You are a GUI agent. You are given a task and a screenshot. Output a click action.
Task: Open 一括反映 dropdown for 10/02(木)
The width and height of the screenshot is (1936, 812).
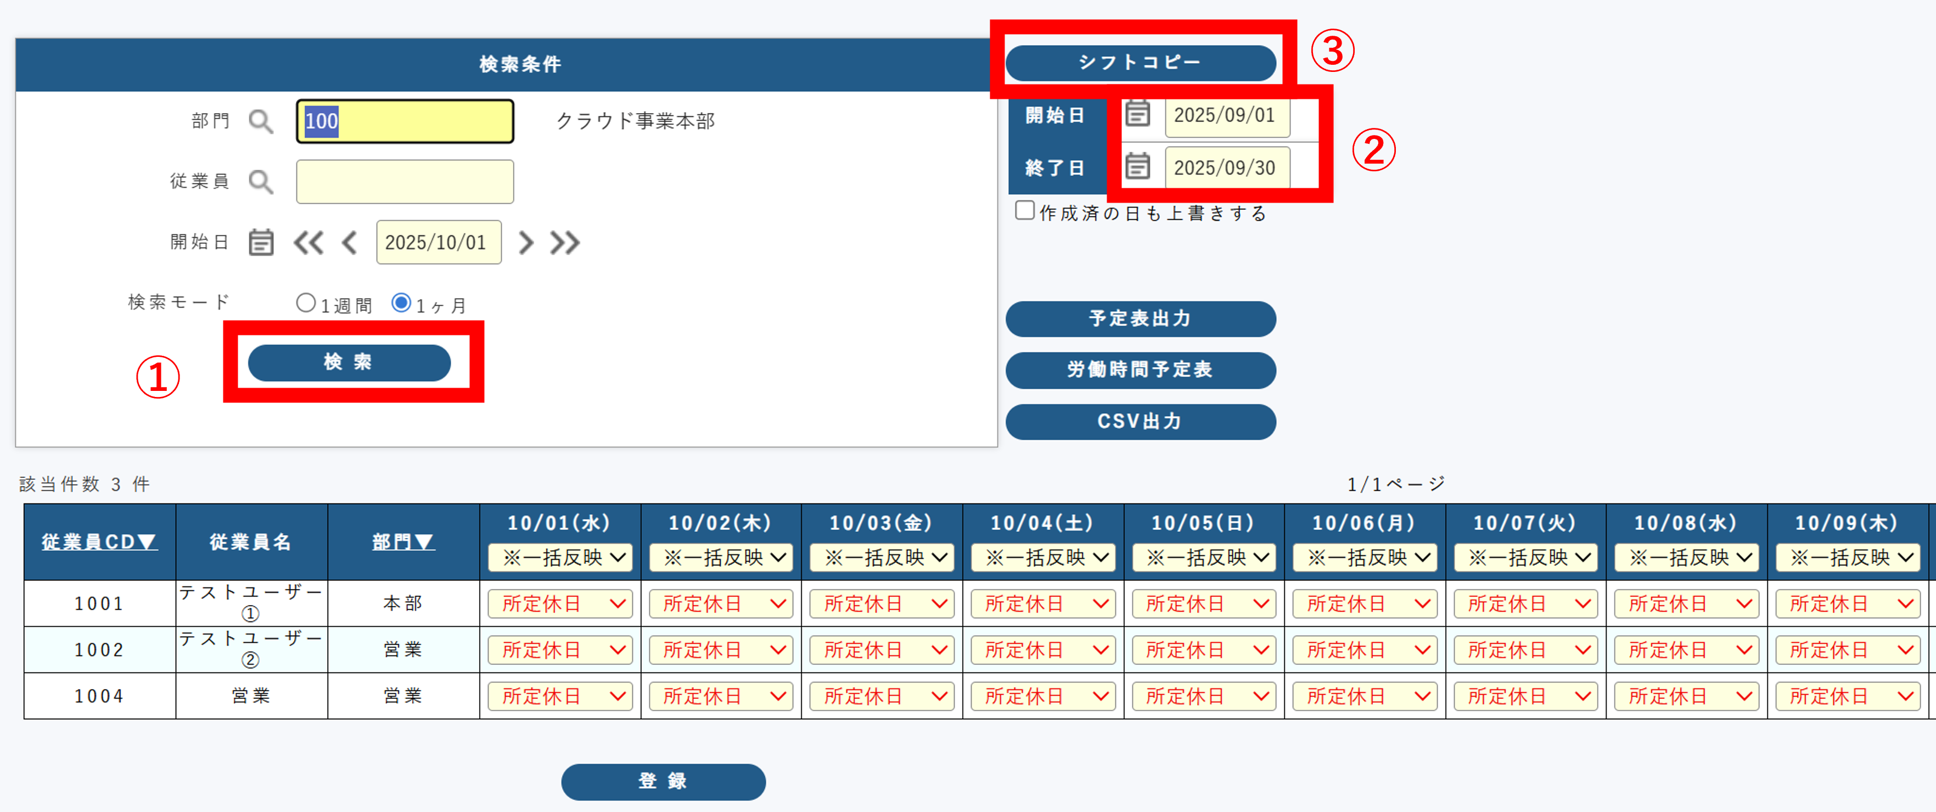(x=721, y=558)
